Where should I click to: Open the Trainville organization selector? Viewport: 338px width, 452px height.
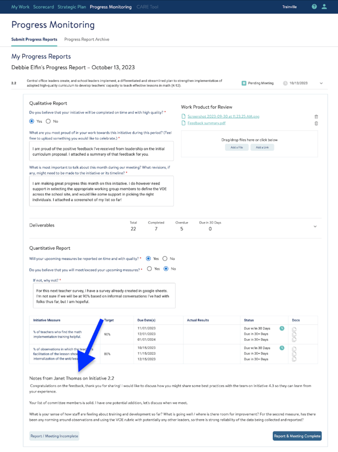pyautogui.click(x=289, y=7)
